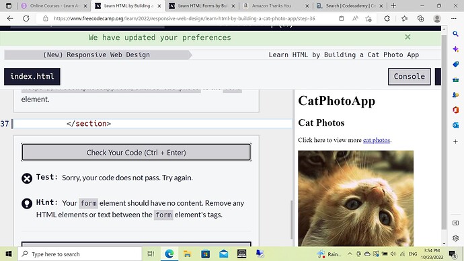Follow the cat photos link in preview
This screenshot has height=261, width=464.
point(377,140)
